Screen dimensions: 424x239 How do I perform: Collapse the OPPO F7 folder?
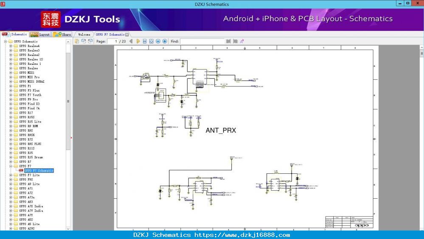click(11, 166)
